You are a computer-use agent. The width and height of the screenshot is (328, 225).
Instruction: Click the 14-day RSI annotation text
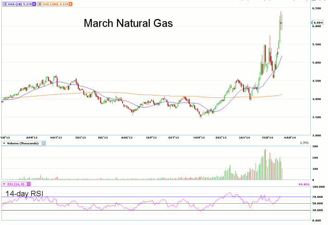click(x=25, y=194)
